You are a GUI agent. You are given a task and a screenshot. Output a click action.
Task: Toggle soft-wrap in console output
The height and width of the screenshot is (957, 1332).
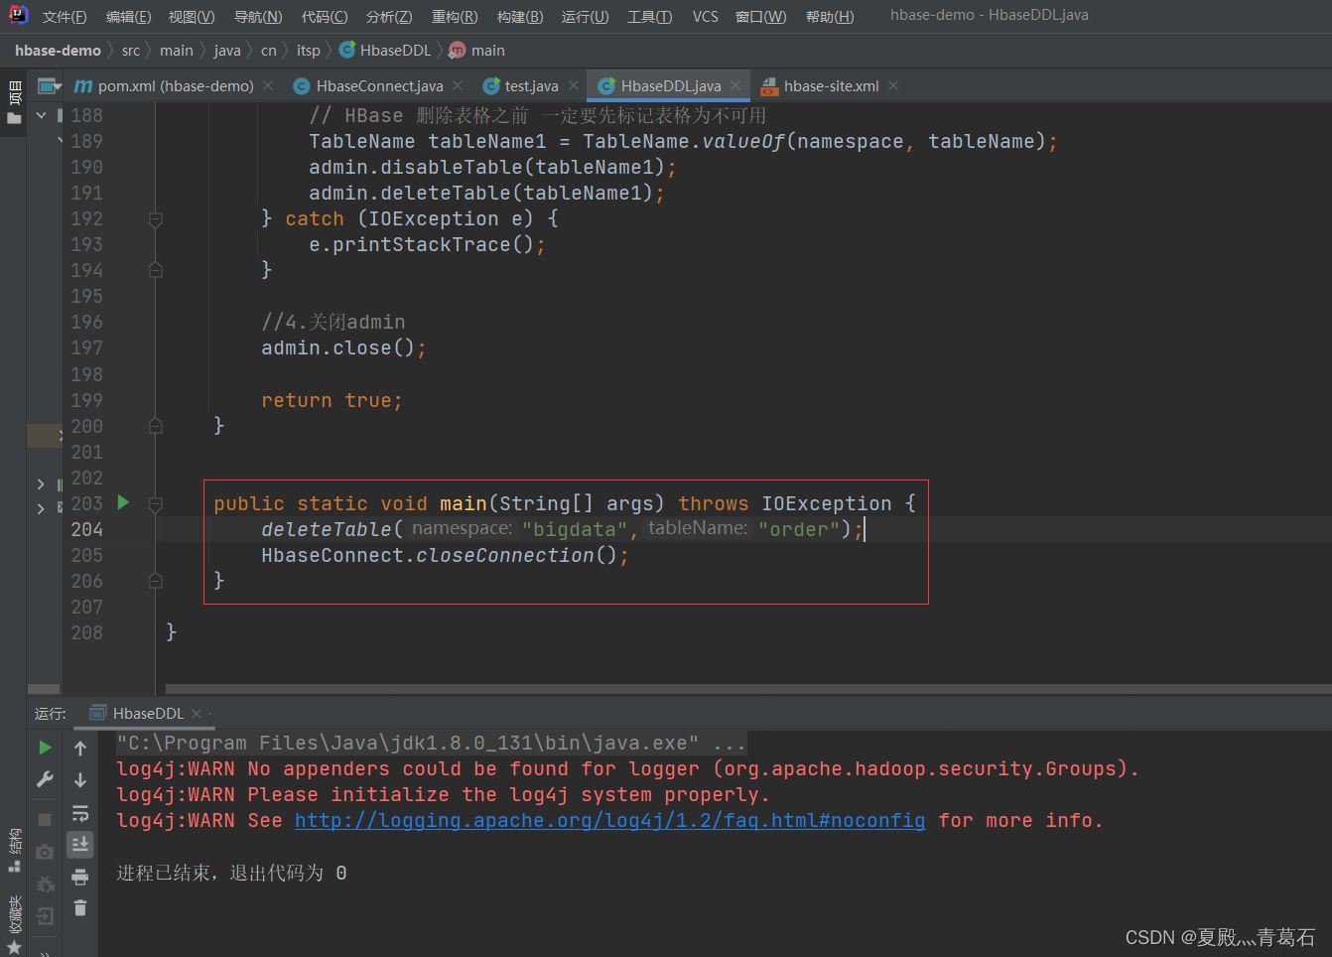(80, 814)
